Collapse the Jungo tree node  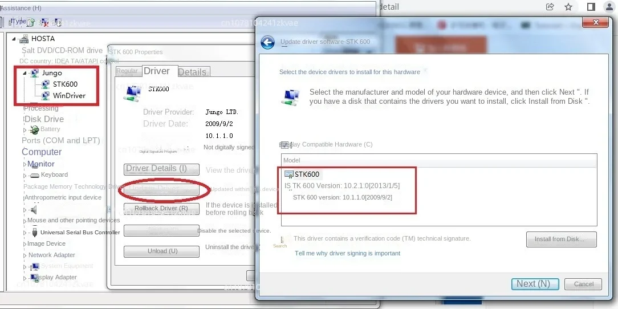25,74
